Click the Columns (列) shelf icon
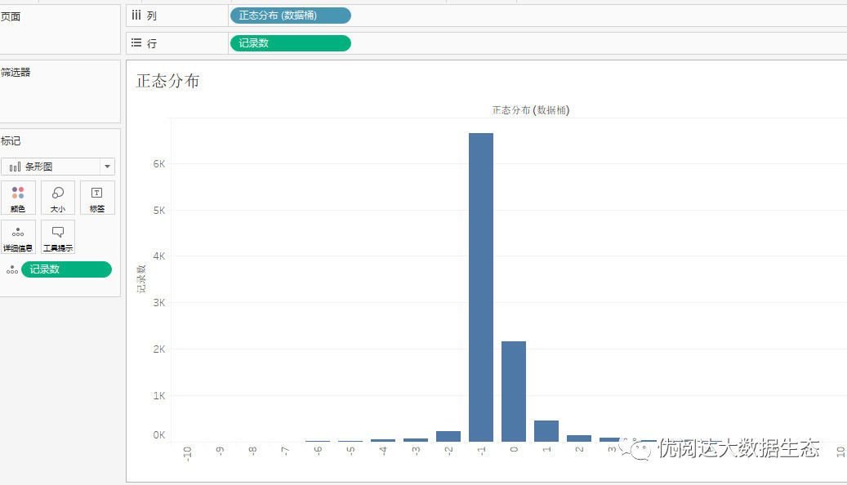This screenshot has height=485, width=847. pos(136,15)
